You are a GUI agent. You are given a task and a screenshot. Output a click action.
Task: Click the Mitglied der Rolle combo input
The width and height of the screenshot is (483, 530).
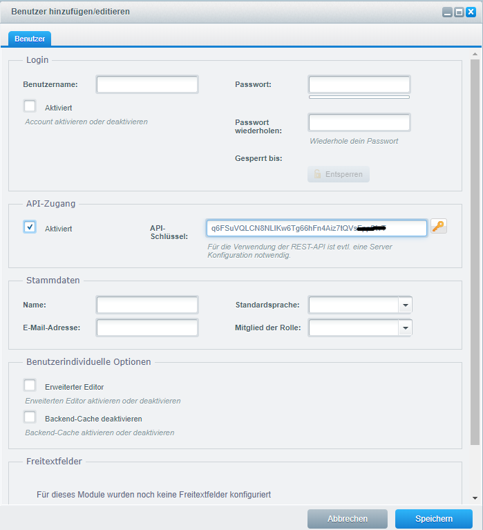point(354,328)
